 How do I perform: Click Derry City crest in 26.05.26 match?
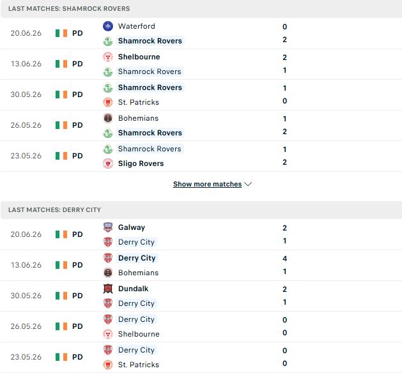[x=108, y=319]
